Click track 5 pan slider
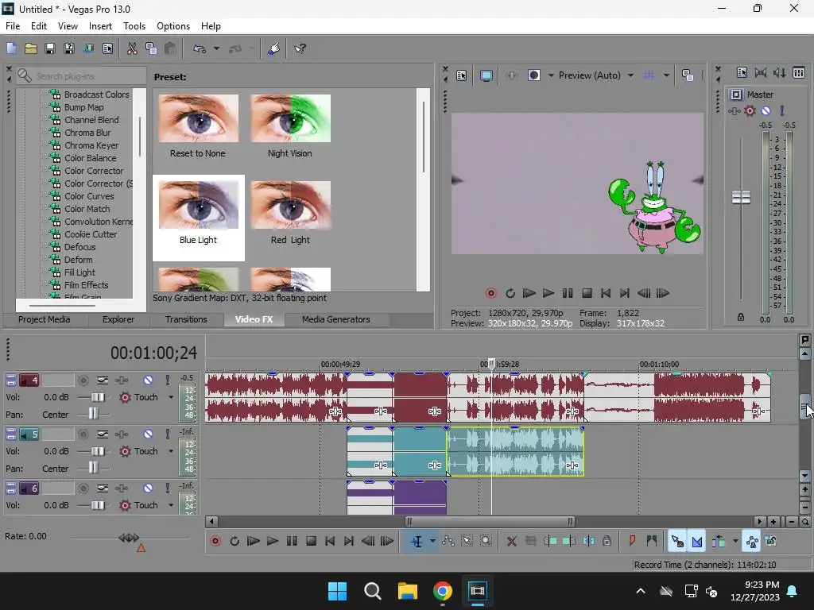814x610 pixels. [93, 469]
